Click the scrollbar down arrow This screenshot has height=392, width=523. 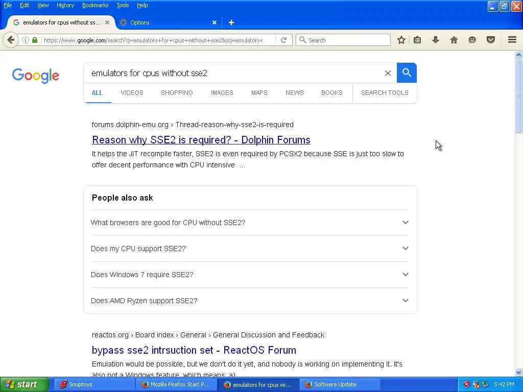pyautogui.click(x=518, y=372)
